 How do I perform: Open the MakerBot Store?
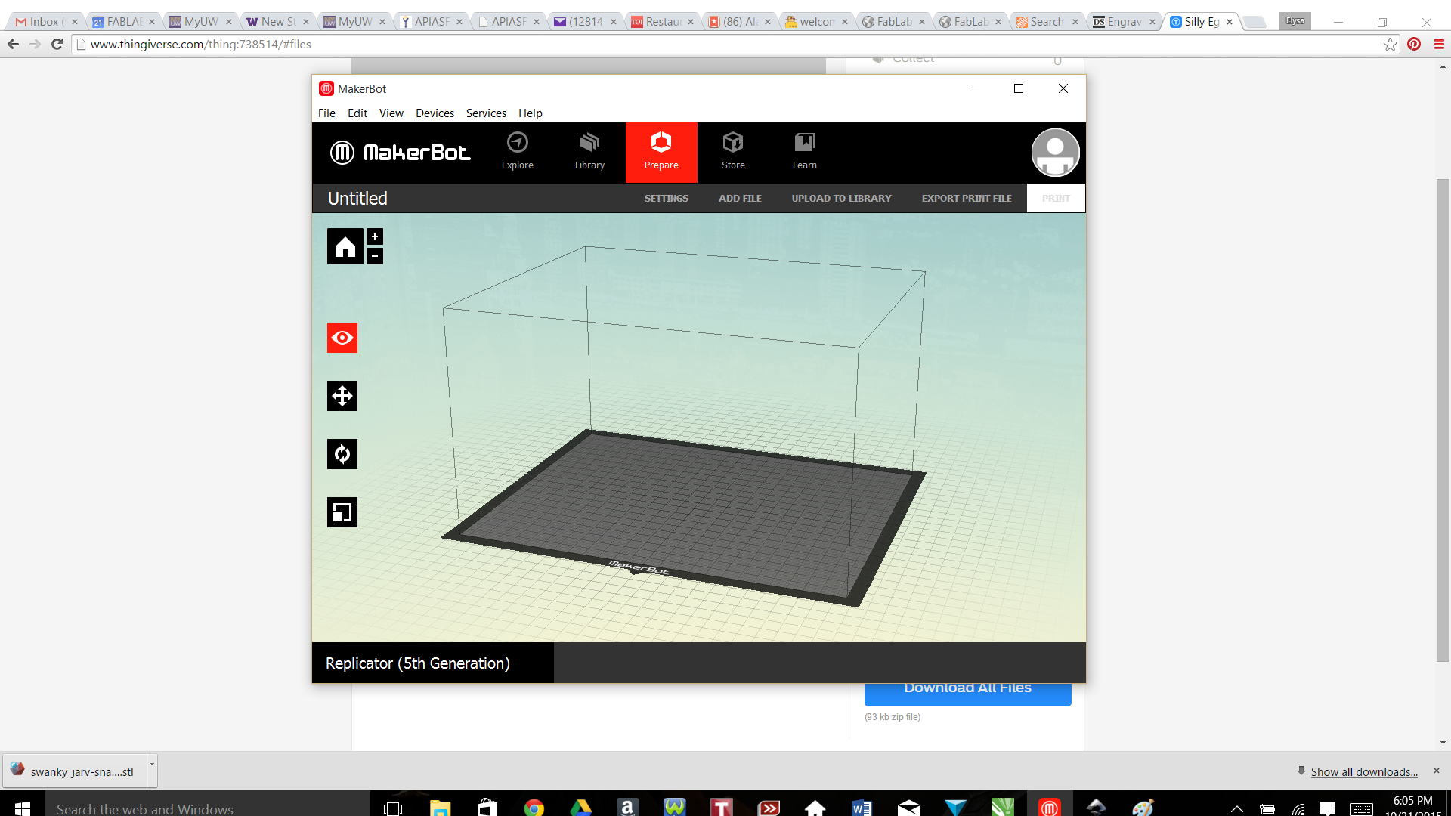732,151
